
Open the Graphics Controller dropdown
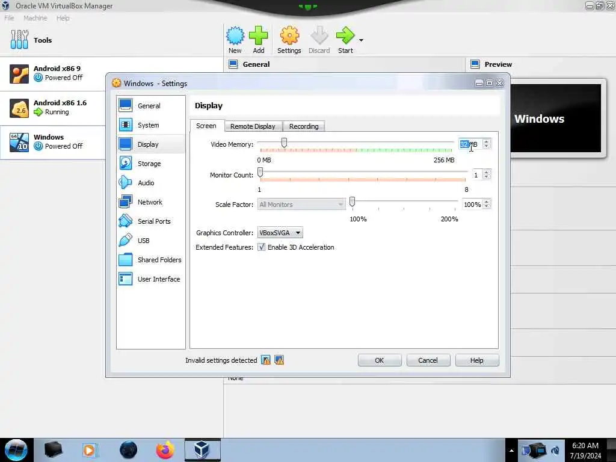pyautogui.click(x=280, y=233)
